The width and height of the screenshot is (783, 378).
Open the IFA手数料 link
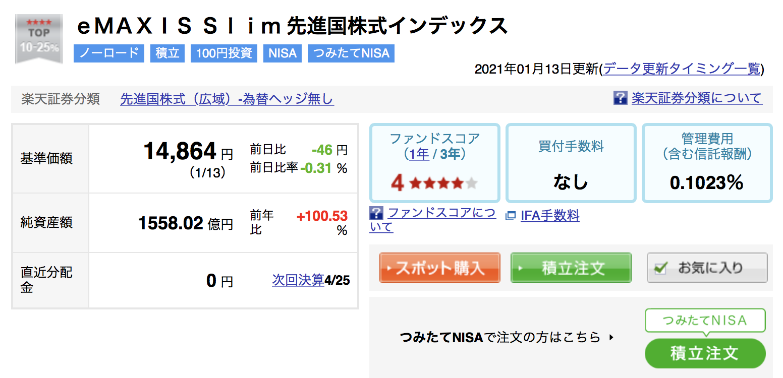tap(550, 216)
